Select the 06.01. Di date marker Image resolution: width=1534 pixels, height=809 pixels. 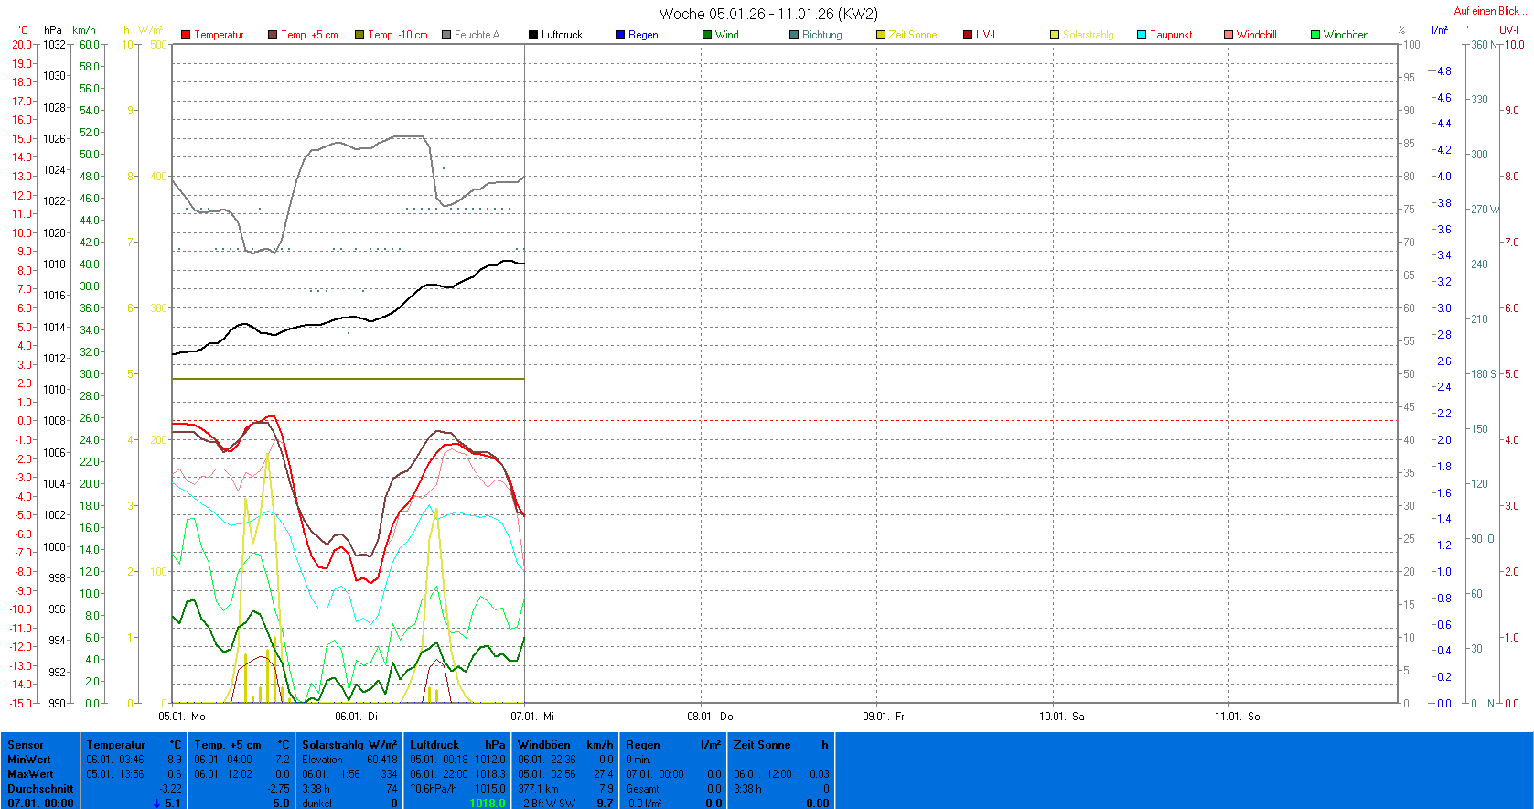356,717
